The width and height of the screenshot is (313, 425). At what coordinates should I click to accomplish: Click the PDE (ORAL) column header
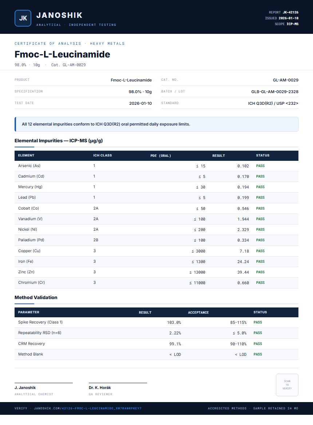(161, 156)
